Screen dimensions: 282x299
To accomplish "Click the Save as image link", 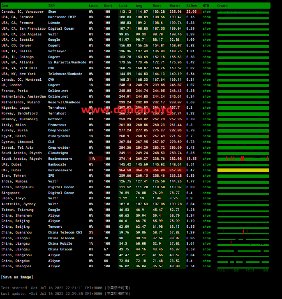I will [17, 277].
